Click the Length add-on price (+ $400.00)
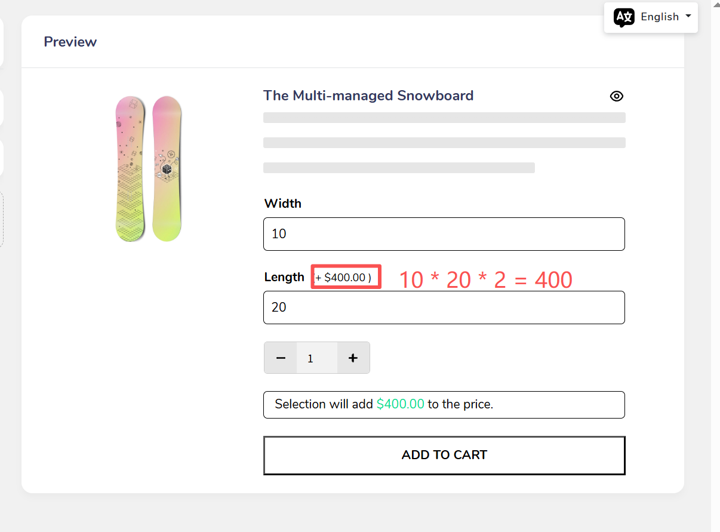Image resolution: width=720 pixels, height=532 pixels. pyautogui.click(x=345, y=278)
